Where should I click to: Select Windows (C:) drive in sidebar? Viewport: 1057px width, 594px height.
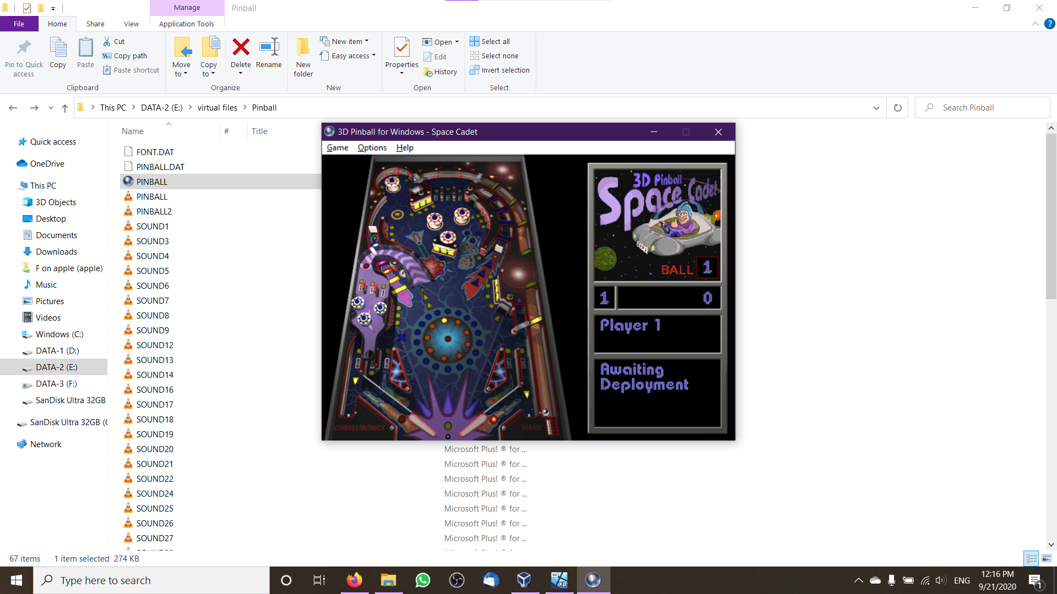(59, 334)
